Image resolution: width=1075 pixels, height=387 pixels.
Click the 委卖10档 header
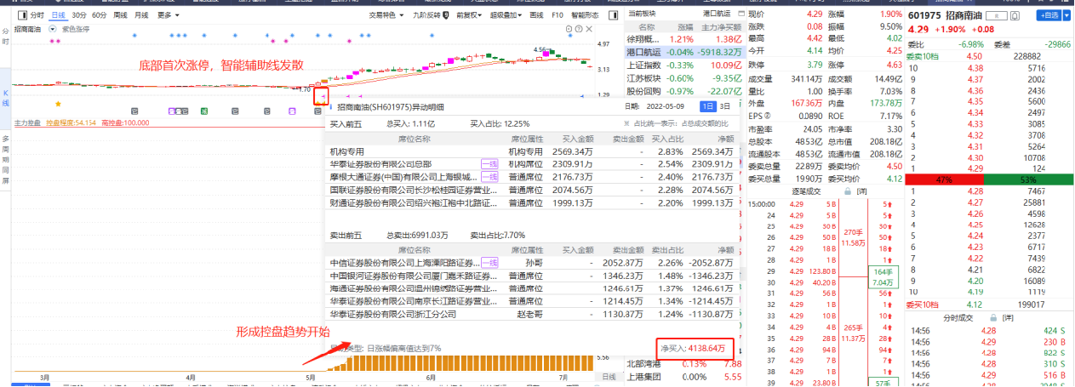923,55
